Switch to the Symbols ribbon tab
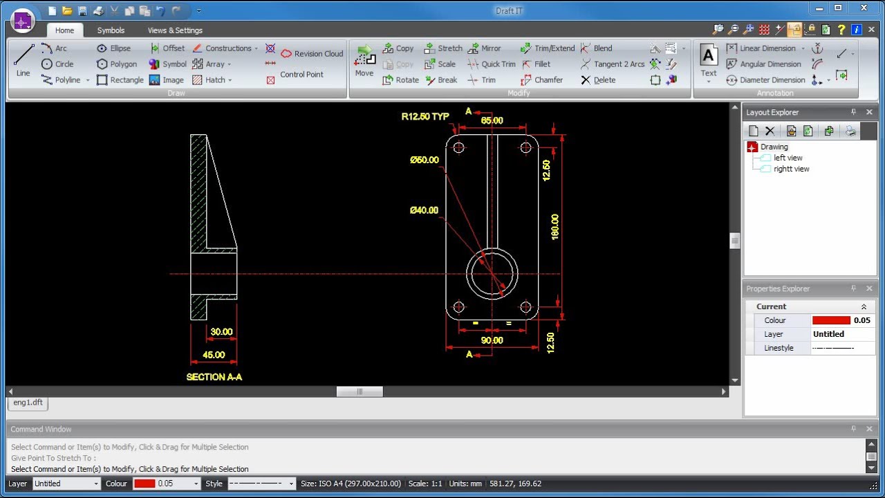885x498 pixels. pyautogui.click(x=111, y=30)
